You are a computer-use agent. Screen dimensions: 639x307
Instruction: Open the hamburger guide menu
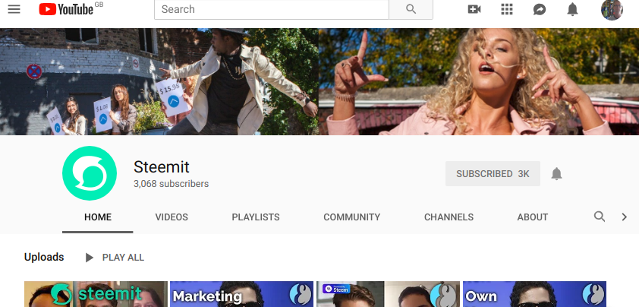(14, 9)
